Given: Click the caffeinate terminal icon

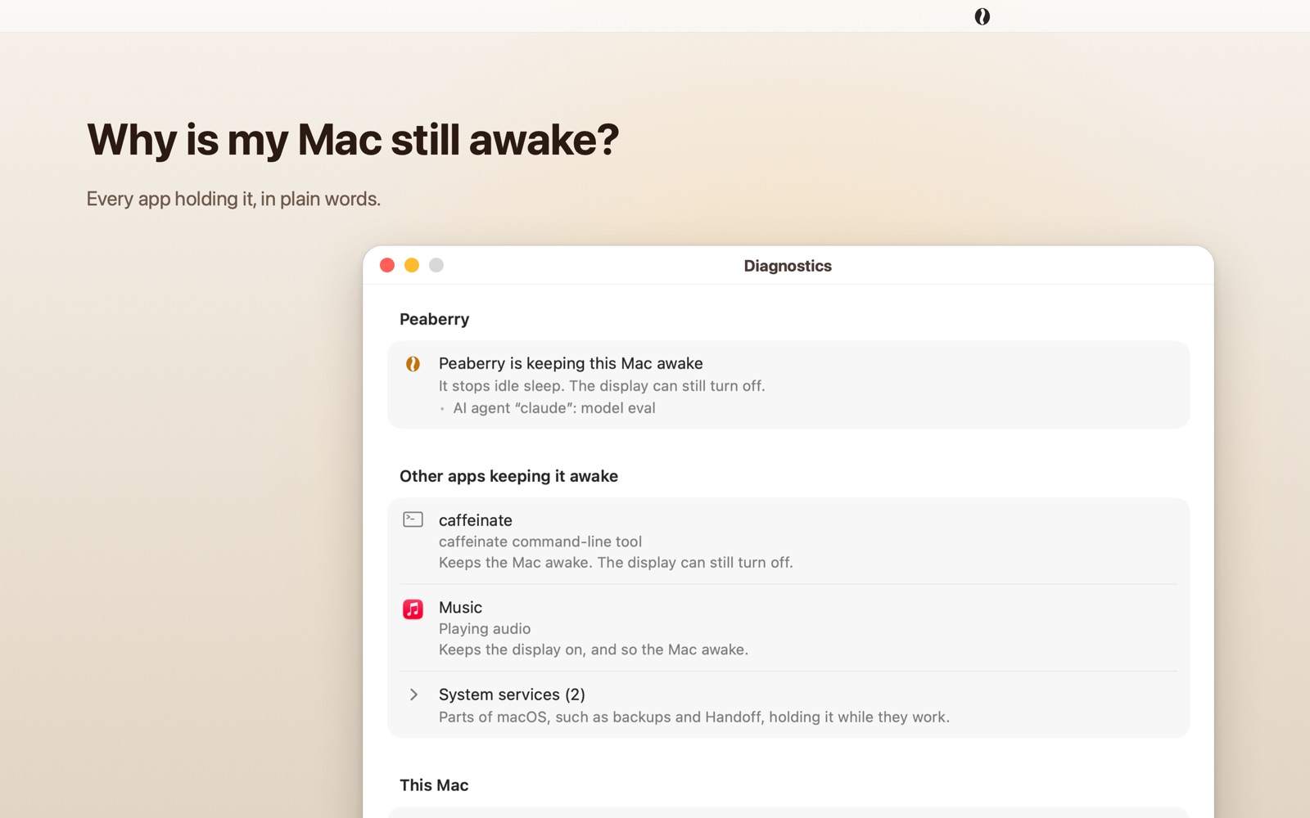Looking at the screenshot, I should tap(413, 519).
